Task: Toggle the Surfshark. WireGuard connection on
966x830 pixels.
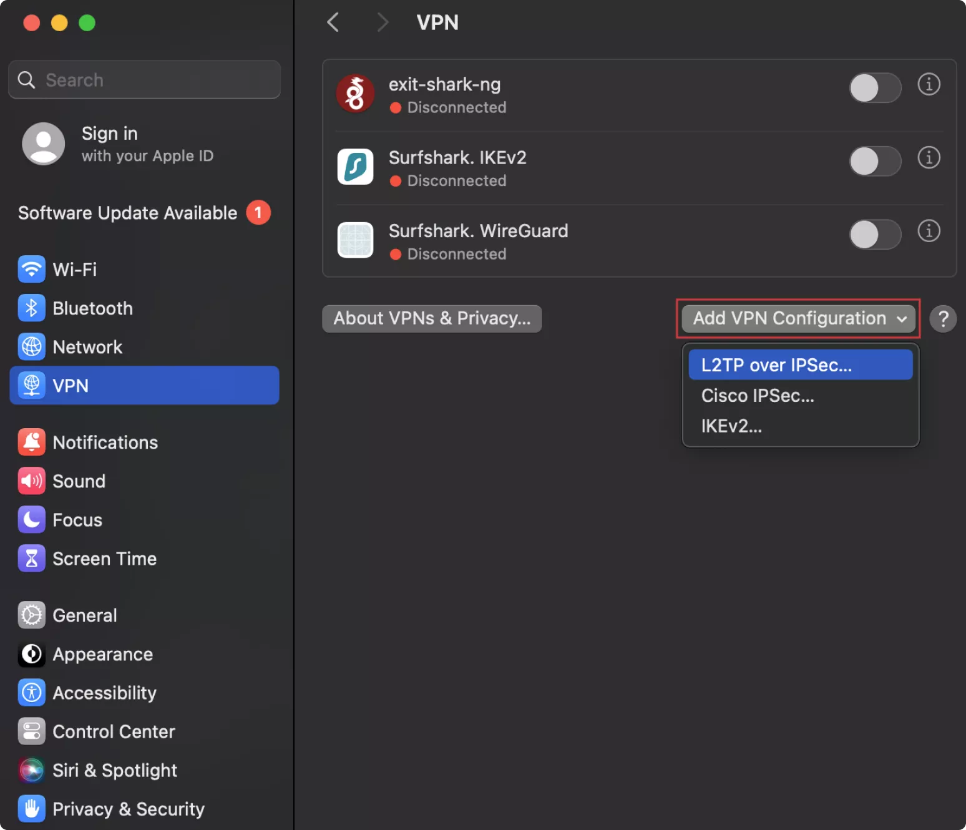Action: coord(875,235)
